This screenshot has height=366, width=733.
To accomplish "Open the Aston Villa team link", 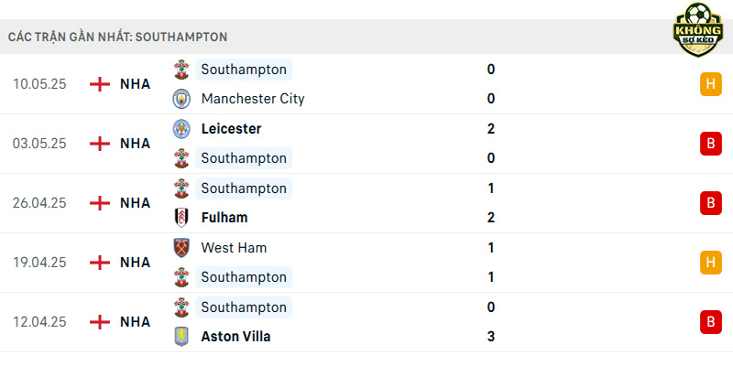I will pyautogui.click(x=235, y=337).
